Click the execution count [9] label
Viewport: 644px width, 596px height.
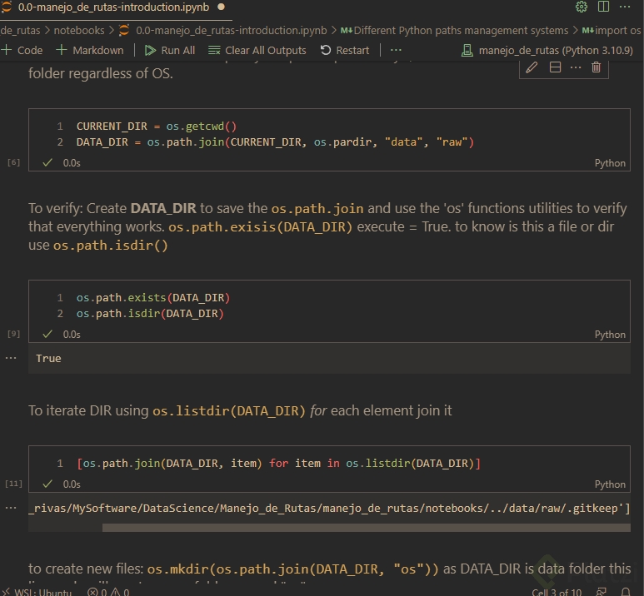(x=13, y=333)
